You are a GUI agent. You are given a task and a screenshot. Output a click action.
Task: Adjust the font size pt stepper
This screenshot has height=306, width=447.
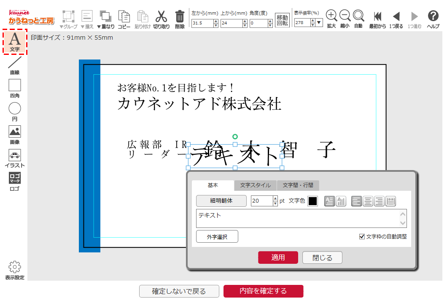click(x=275, y=200)
